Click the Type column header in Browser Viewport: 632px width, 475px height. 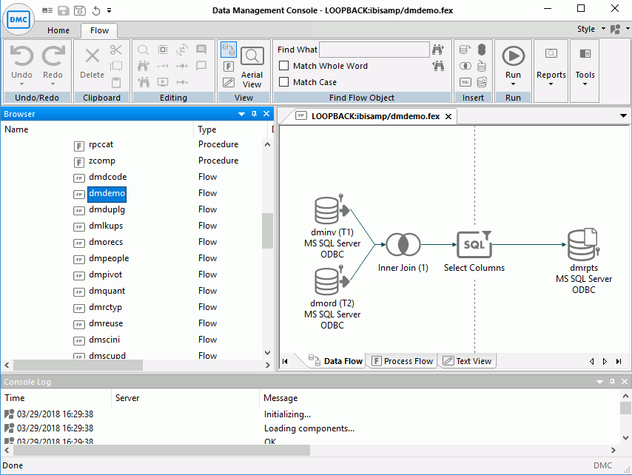230,129
